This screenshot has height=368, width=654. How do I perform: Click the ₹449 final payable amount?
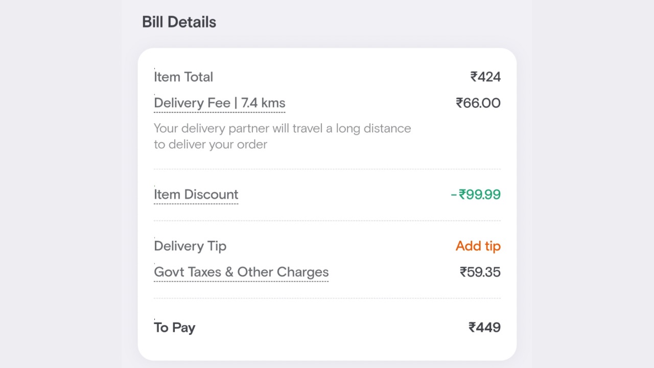pyautogui.click(x=484, y=328)
